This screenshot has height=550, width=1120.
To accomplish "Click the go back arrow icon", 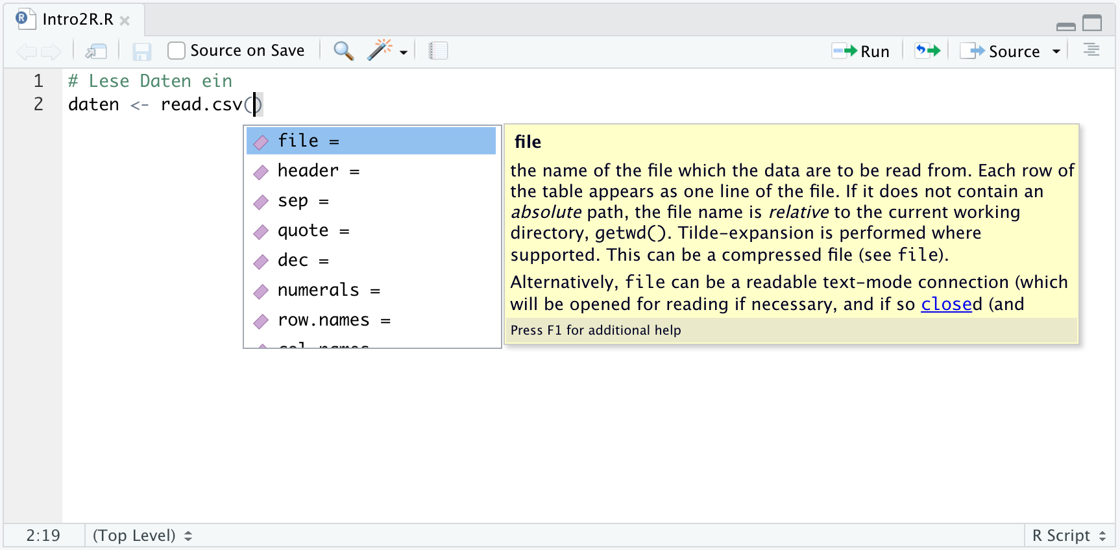I will pyautogui.click(x=26, y=51).
